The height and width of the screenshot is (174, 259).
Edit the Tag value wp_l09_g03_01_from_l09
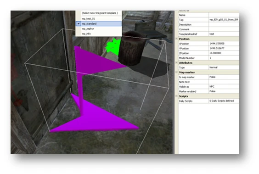[x=224, y=20]
